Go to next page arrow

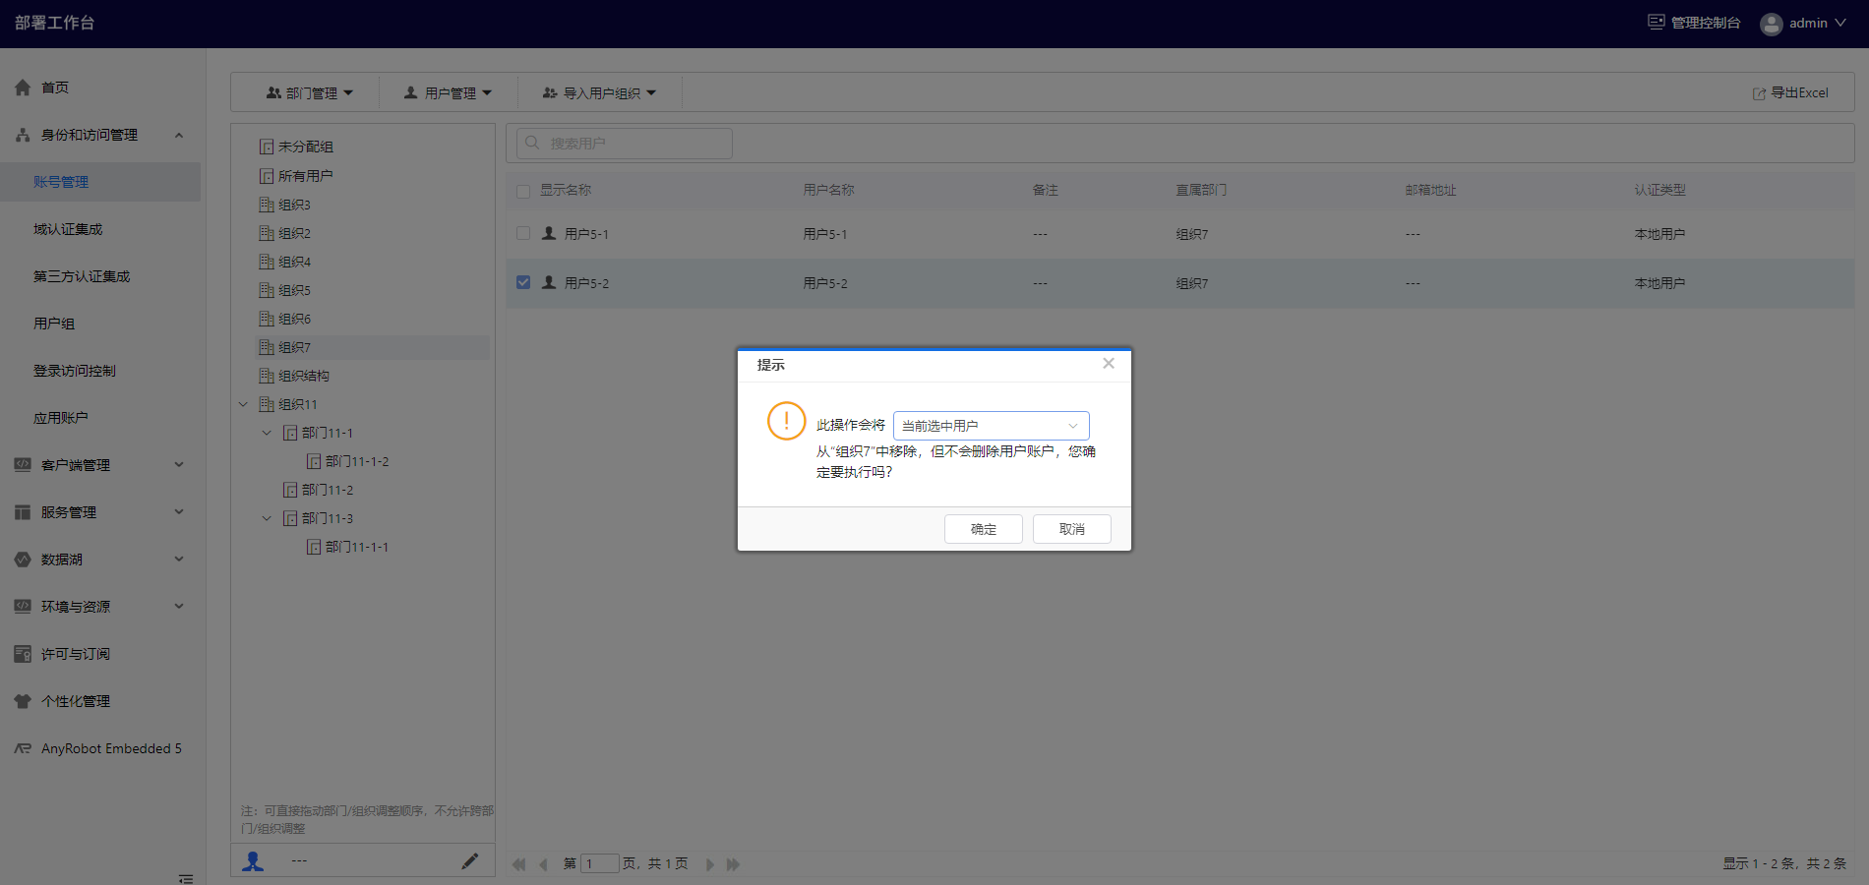[709, 864]
